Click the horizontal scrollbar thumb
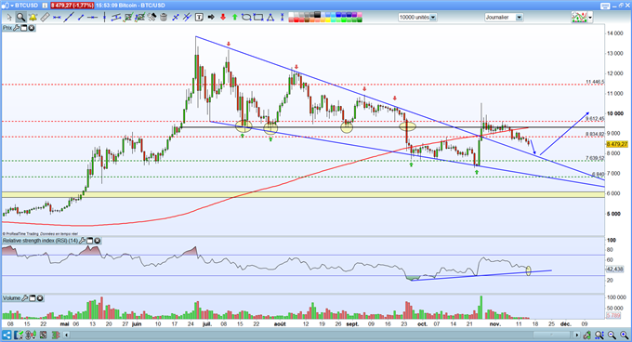 click(x=552, y=335)
